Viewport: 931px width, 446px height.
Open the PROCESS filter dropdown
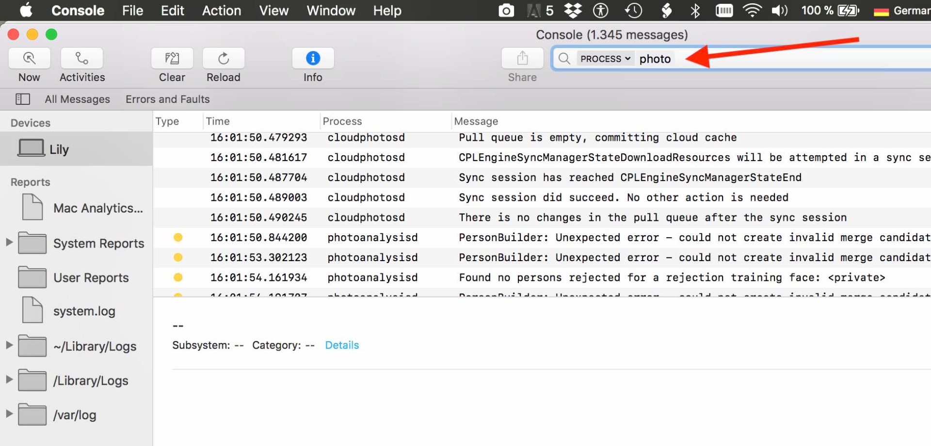pos(605,59)
